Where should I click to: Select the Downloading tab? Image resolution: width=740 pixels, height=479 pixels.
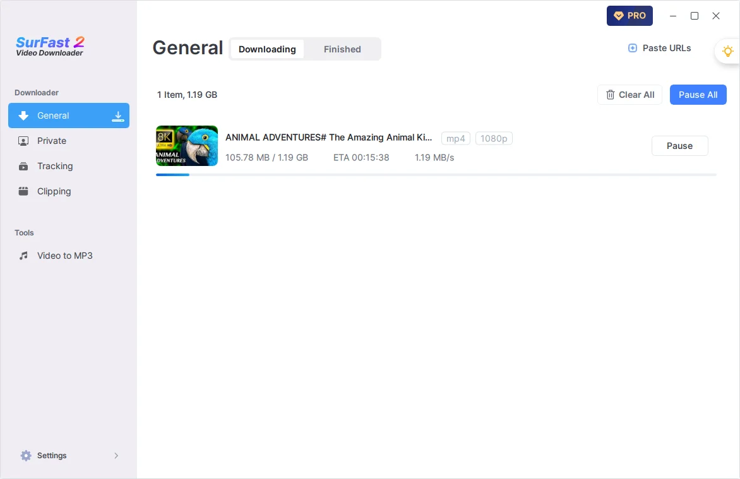[x=267, y=49]
